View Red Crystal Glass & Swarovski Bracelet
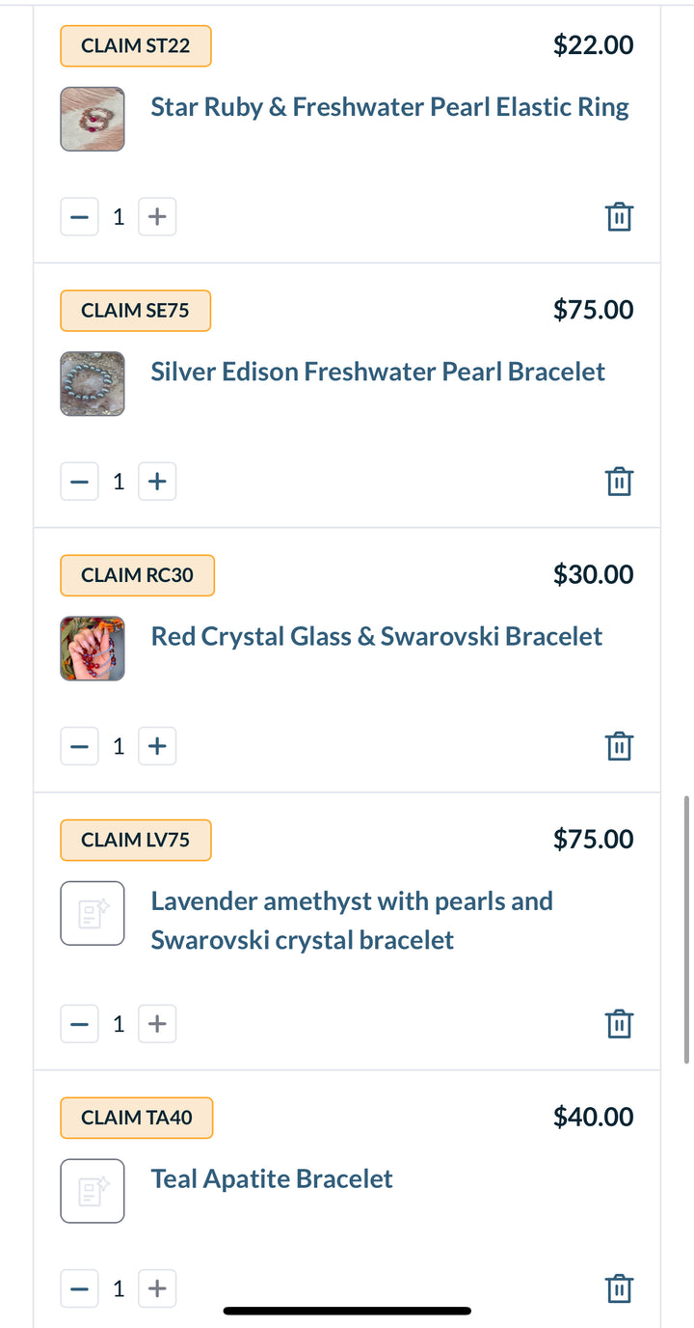 tap(376, 637)
